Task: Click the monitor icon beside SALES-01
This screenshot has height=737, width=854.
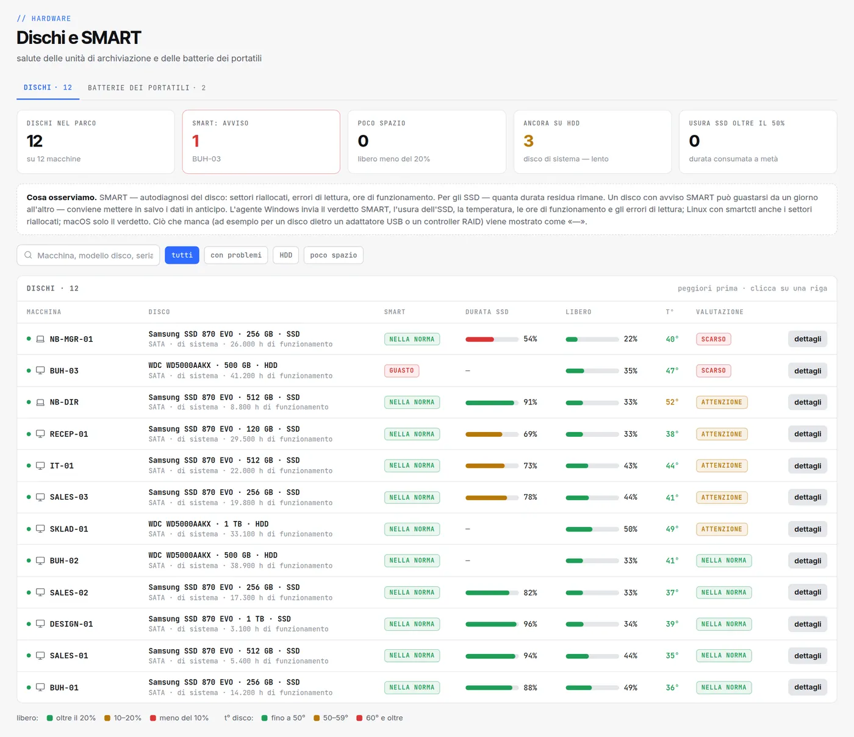Action: (x=40, y=656)
